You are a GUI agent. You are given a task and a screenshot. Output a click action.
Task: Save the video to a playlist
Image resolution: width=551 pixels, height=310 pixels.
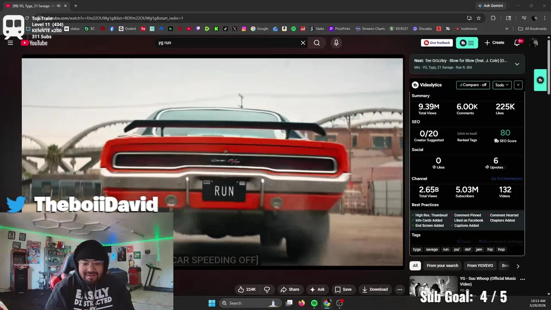pos(343,289)
